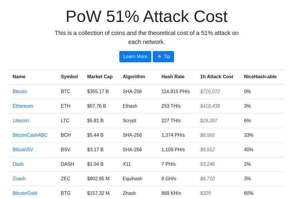Click the Name column header
293x199 pixels.
click(19, 77)
